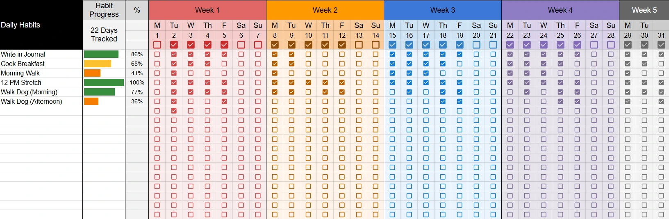669x219 pixels.
Task: Select the Week 3 header cell
Action: pyautogui.click(x=443, y=10)
